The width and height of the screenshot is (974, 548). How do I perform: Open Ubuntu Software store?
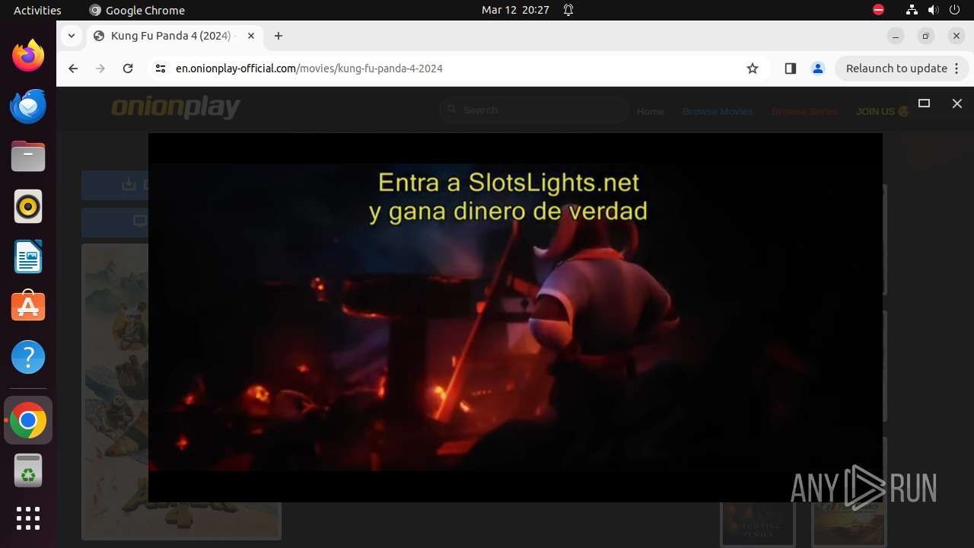tap(28, 307)
